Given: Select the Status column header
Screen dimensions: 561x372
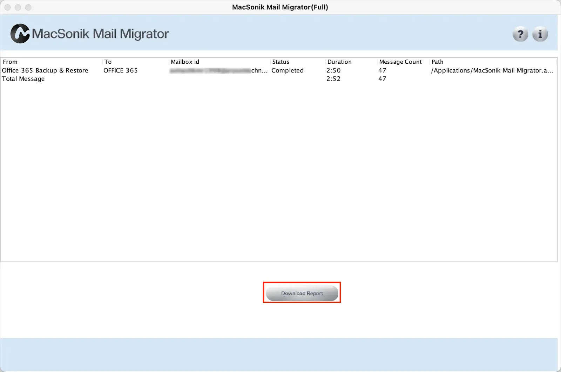Looking at the screenshot, I should point(298,62).
